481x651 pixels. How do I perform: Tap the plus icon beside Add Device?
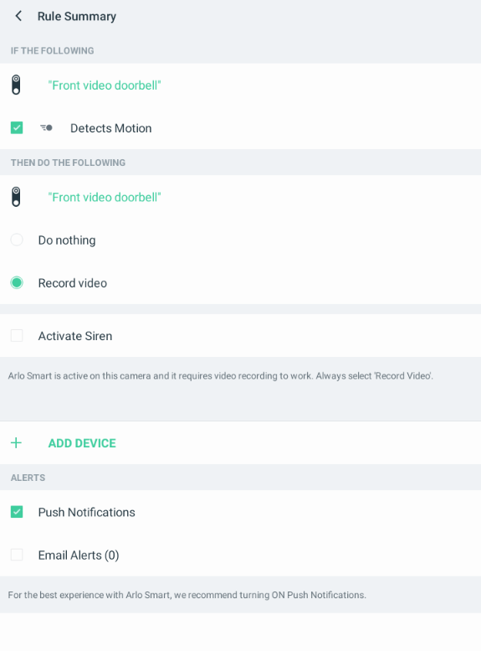click(x=16, y=443)
